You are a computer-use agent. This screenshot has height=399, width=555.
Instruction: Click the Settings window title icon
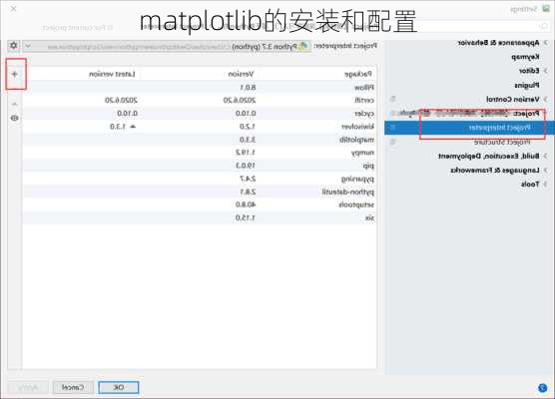pyautogui.click(x=546, y=9)
